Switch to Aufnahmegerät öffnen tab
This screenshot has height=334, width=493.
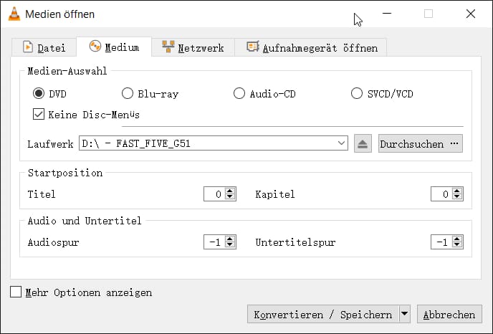coord(312,48)
